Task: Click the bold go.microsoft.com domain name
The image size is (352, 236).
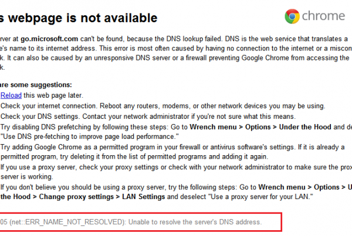Action: [49, 39]
